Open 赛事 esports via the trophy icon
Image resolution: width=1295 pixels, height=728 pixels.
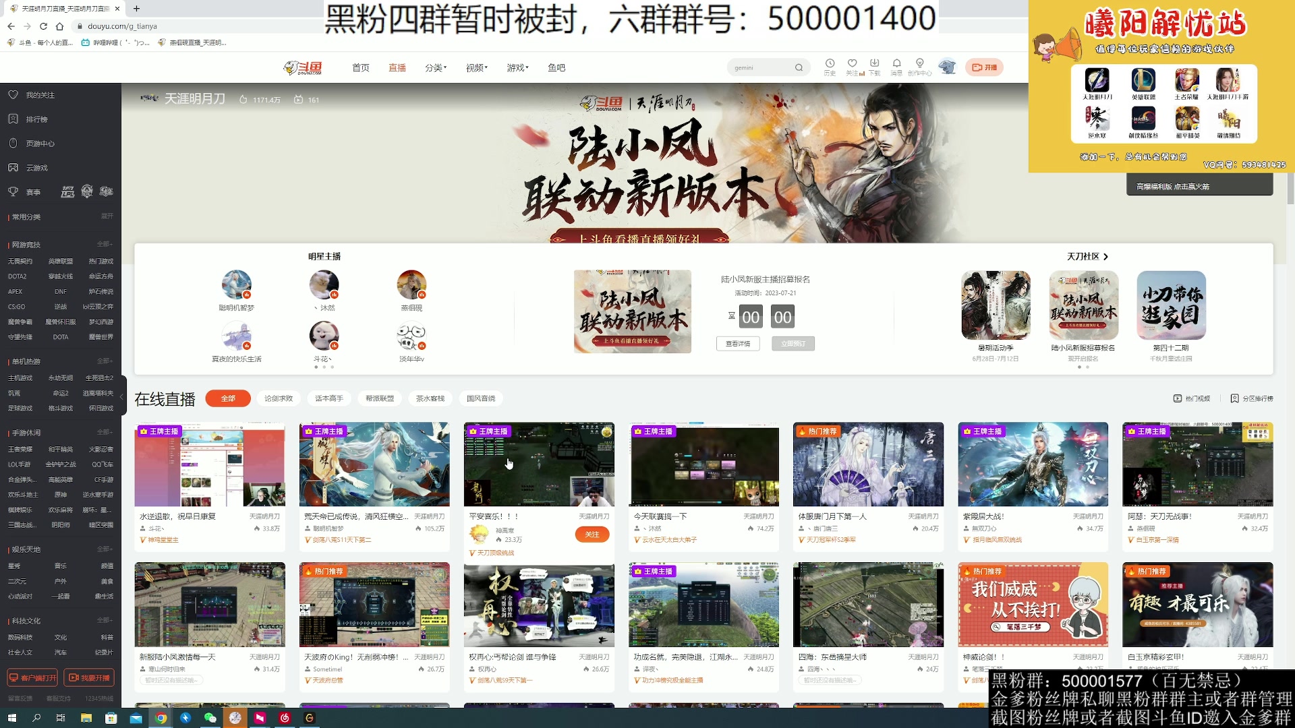(x=13, y=191)
